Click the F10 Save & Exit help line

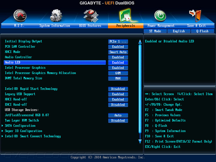point(159,136)
